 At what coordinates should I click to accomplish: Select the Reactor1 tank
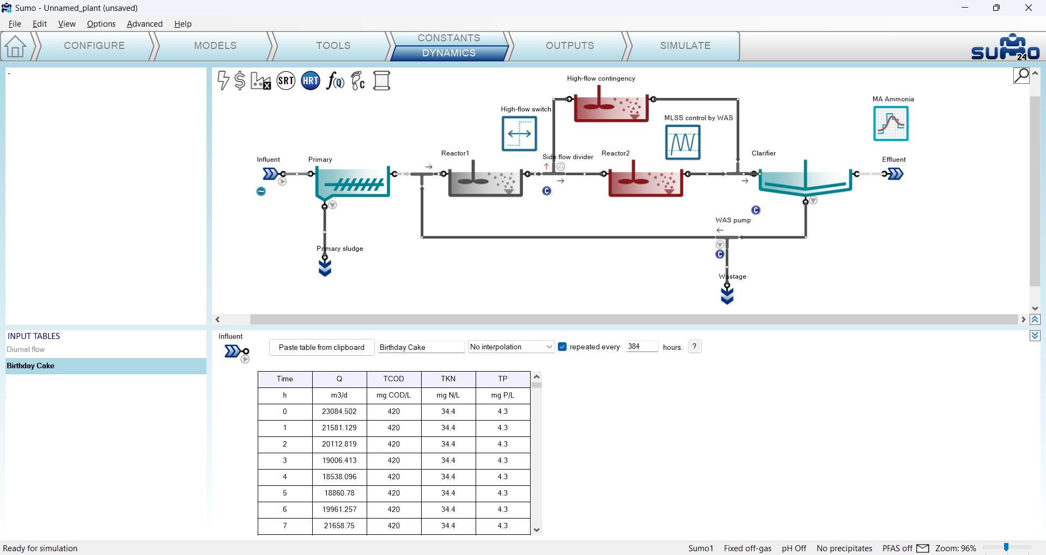tap(485, 178)
